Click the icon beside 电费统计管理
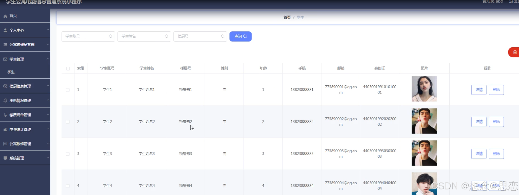The height and width of the screenshot is (195, 519). (x=5, y=129)
